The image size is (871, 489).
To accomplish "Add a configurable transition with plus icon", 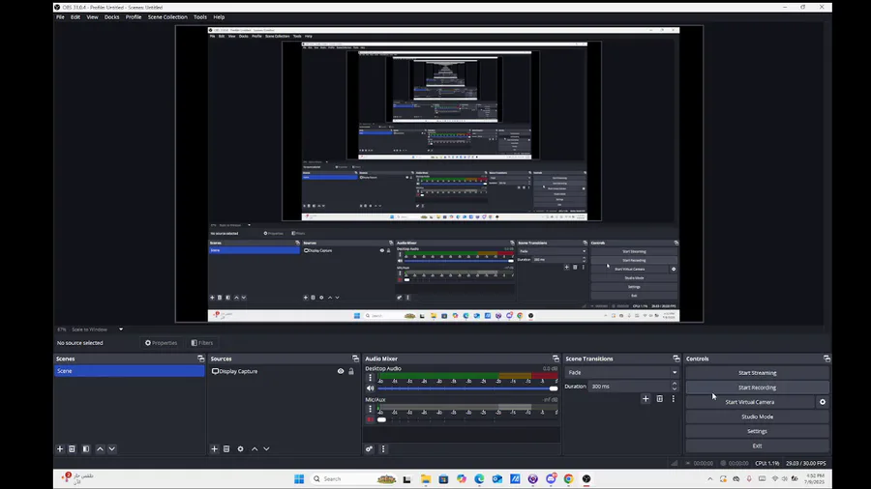I will click(646, 398).
